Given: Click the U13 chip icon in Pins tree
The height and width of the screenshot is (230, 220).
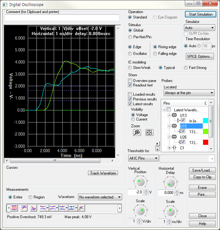Looking at the screenshot, I should pos(174,115).
